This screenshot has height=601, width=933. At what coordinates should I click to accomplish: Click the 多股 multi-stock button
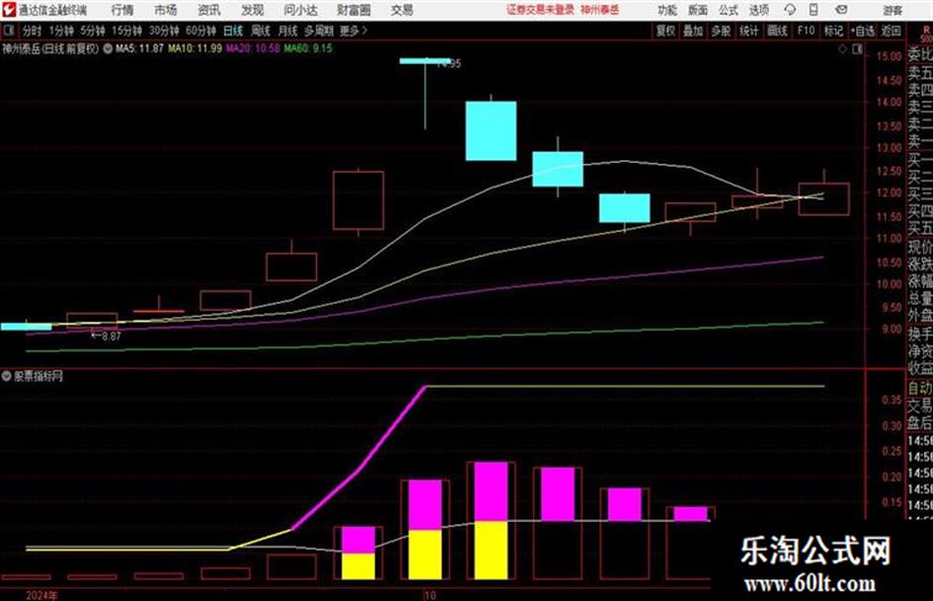coord(721,31)
